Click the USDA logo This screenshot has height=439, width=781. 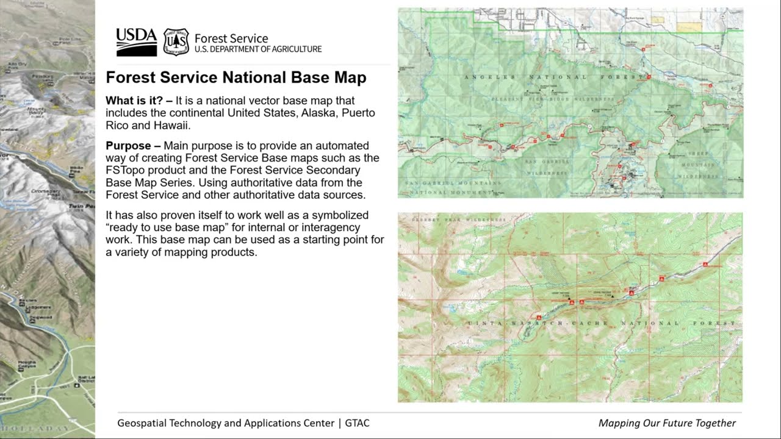tap(137, 42)
